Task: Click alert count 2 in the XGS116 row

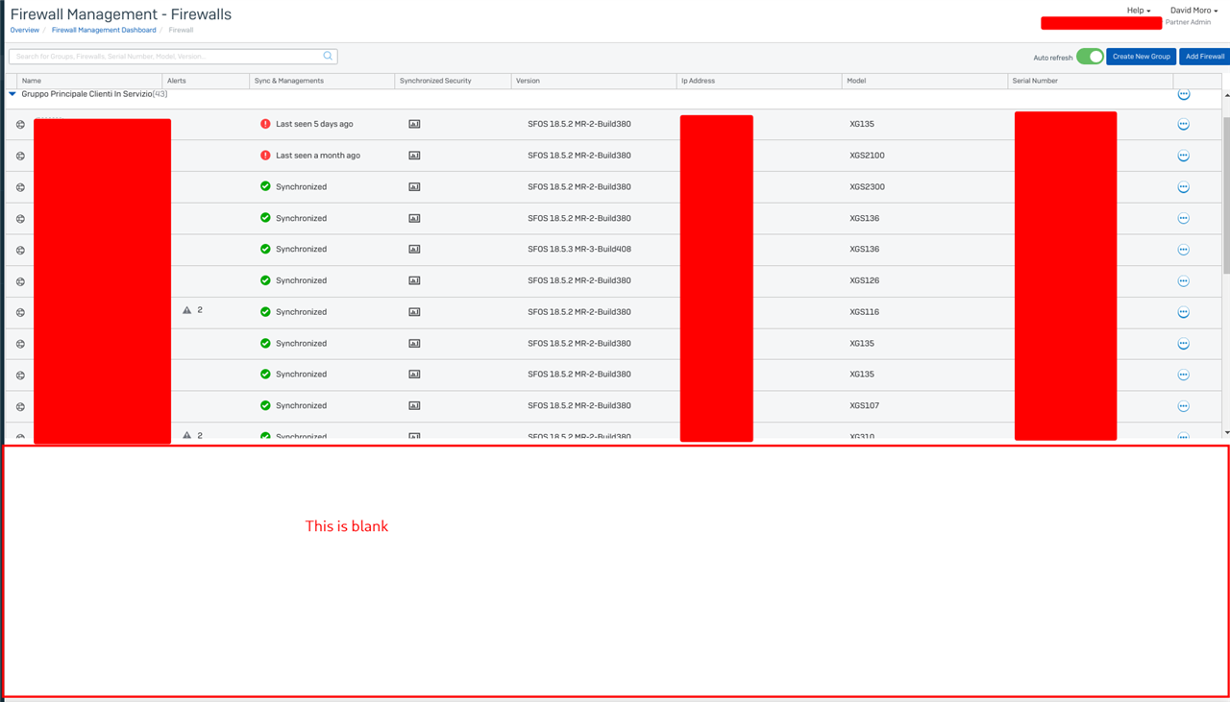Action: point(200,310)
